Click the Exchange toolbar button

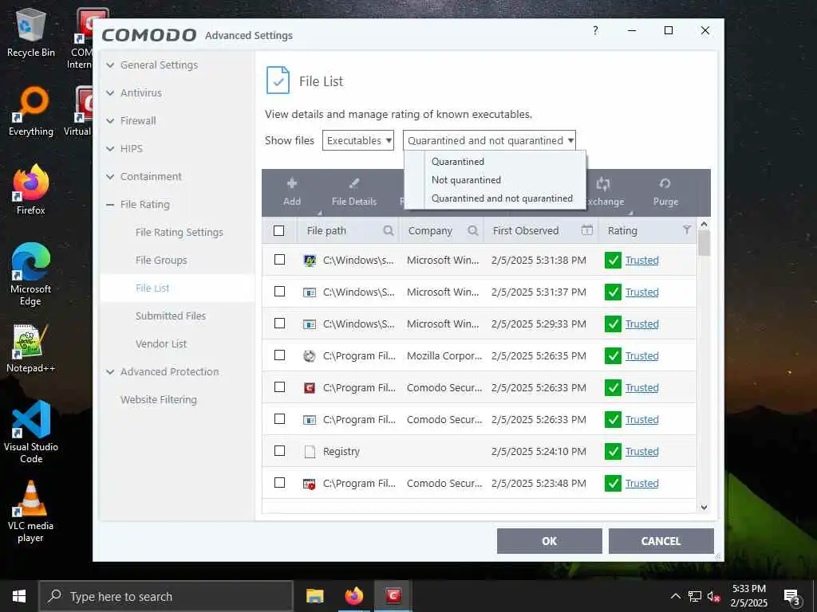point(603,192)
